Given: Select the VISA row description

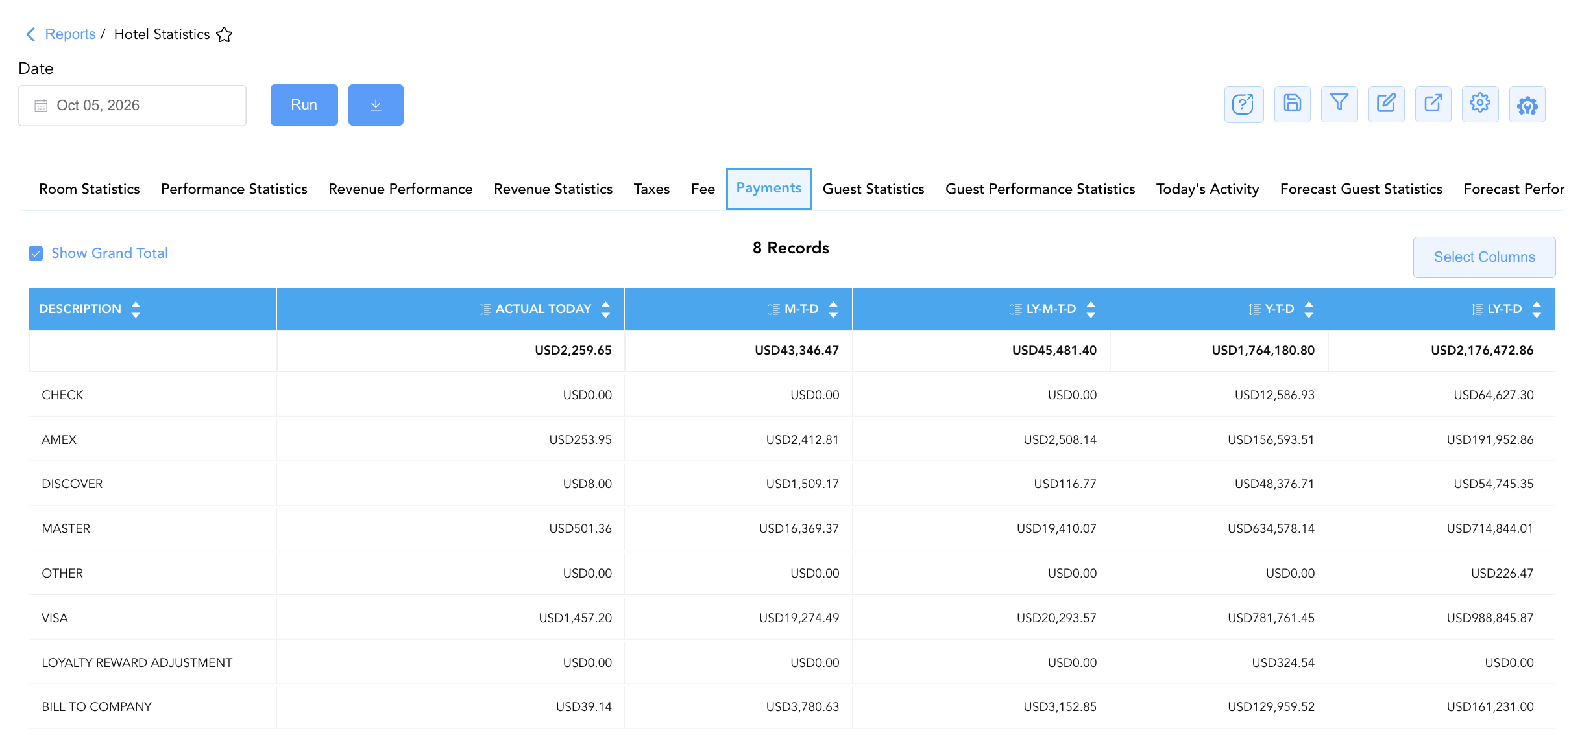Looking at the screenshot, I should [x=55, y=618].
